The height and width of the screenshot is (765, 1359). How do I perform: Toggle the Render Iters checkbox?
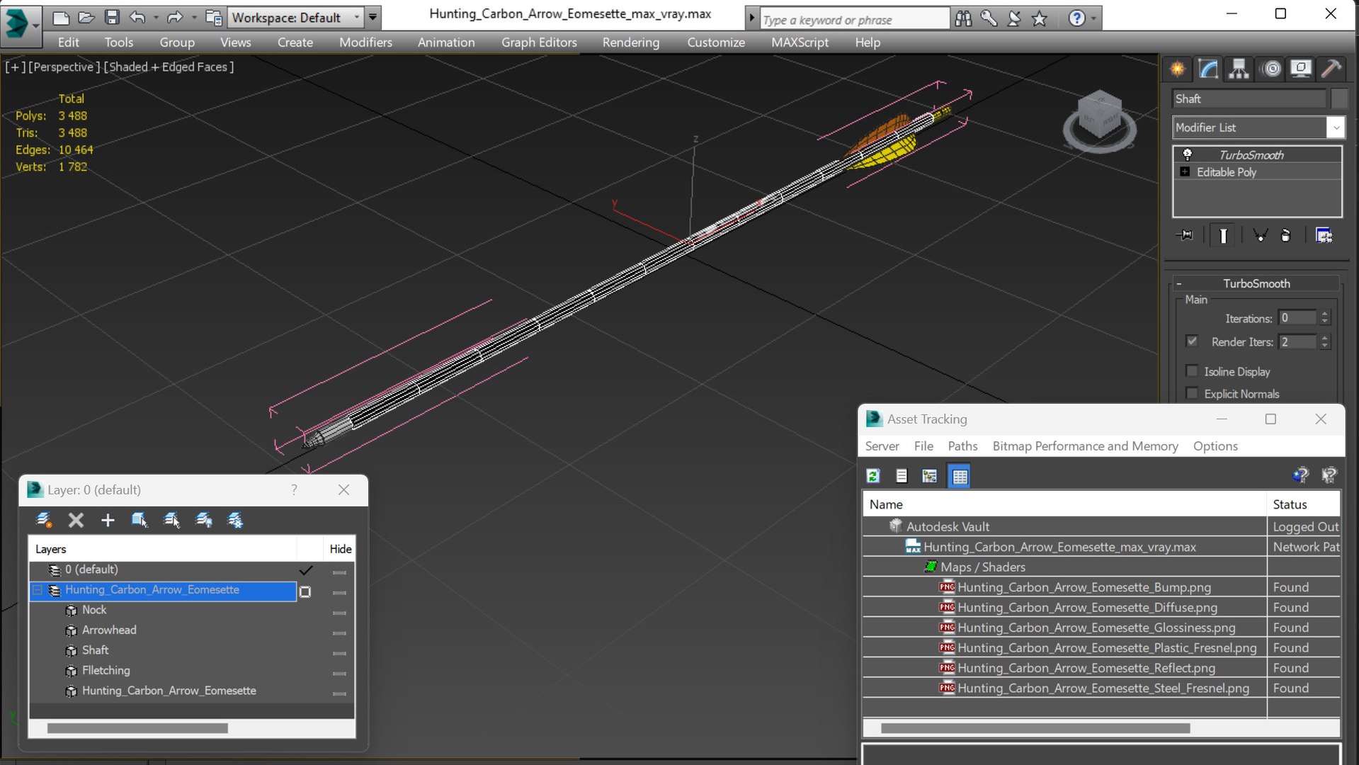coord(1192,341)
